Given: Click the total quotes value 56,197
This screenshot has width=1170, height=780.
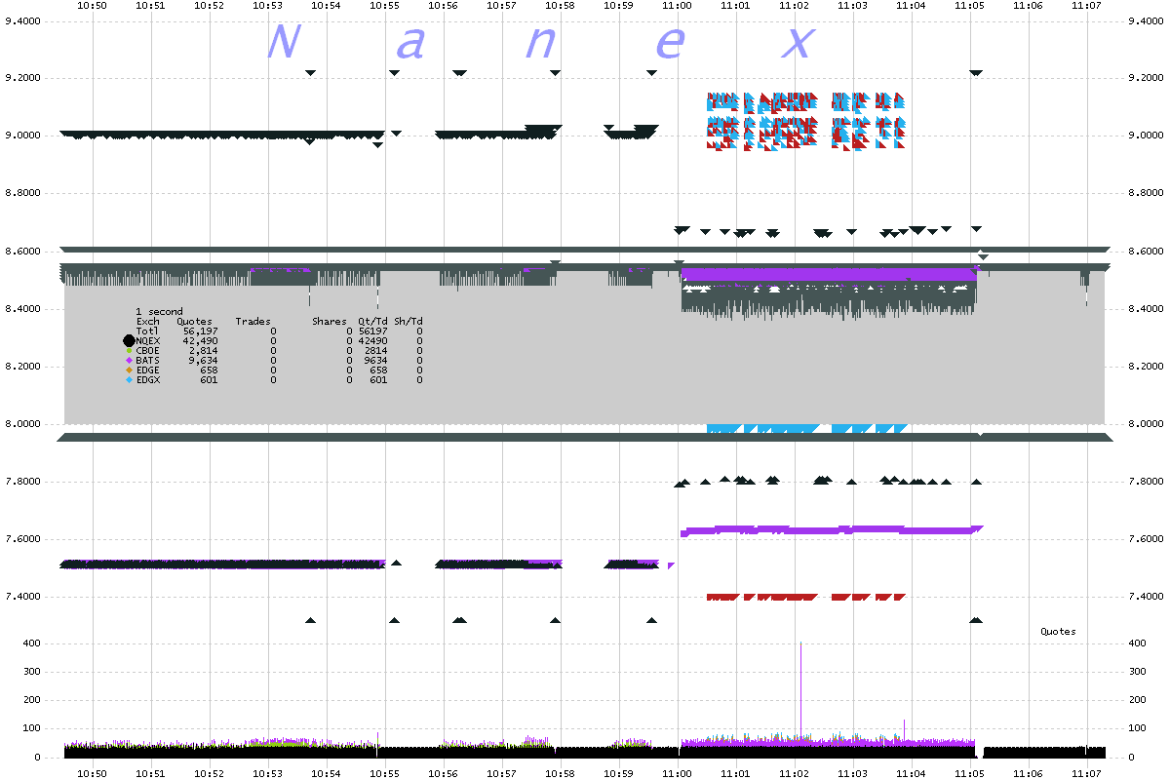Looking at the screenshot, I should [200, 331].
